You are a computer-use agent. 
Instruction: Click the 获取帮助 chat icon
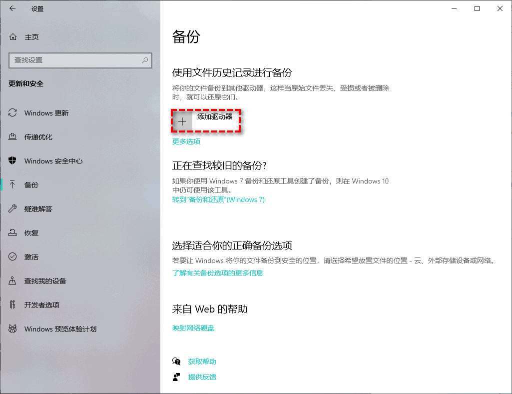pyautogui.click(x=176, y=361)
